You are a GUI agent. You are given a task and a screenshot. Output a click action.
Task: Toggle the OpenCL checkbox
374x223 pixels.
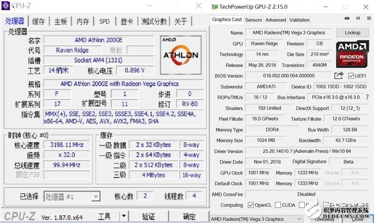(251, 205)
